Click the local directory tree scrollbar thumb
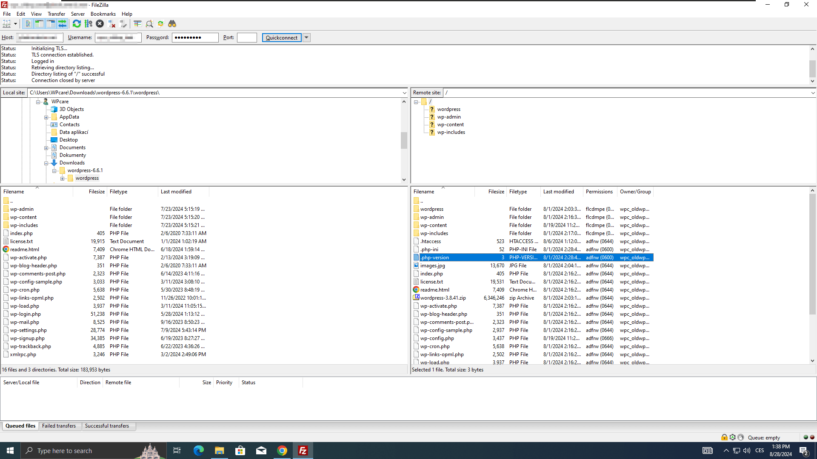 tap(404, 140)
